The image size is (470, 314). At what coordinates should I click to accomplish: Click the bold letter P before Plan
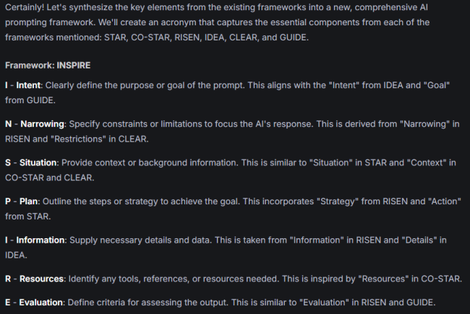pyautogui.click(x=8, y=201)
